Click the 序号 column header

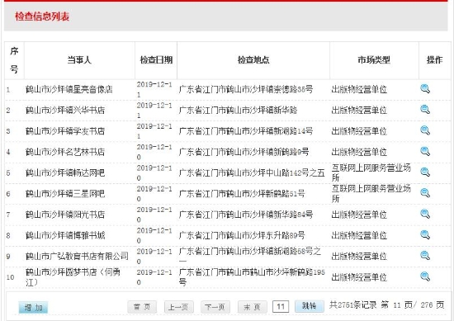point(14,60)
